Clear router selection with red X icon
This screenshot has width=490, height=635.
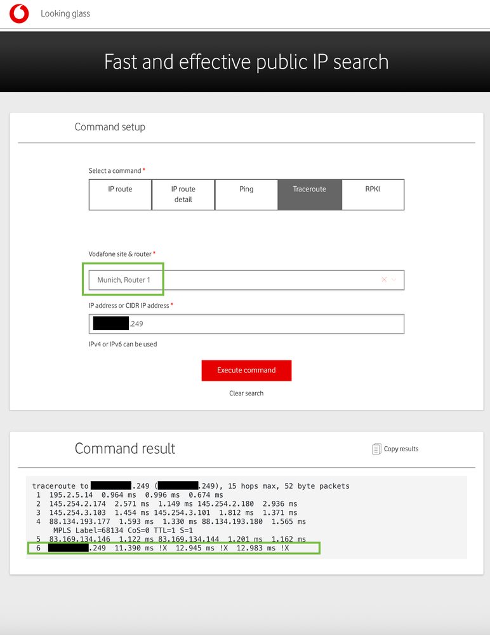pyautogui.click(x=384, y=280)
